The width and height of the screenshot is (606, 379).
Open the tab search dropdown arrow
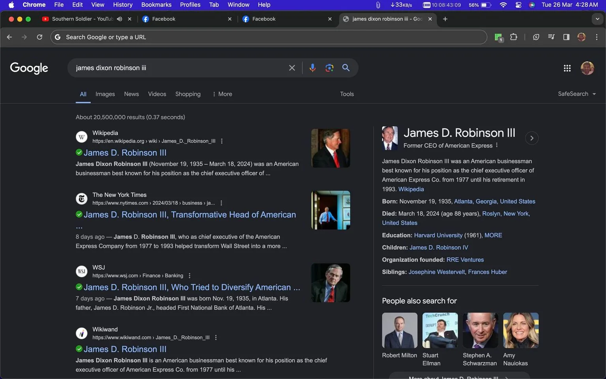coord(597,19)
